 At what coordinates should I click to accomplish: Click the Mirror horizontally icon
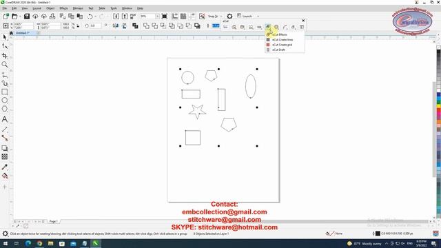[115, 26]
